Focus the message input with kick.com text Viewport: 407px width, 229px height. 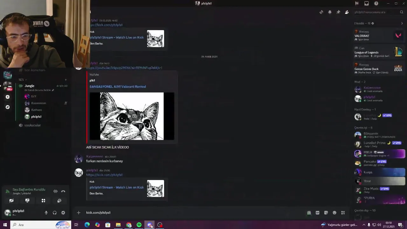[194, 212]
